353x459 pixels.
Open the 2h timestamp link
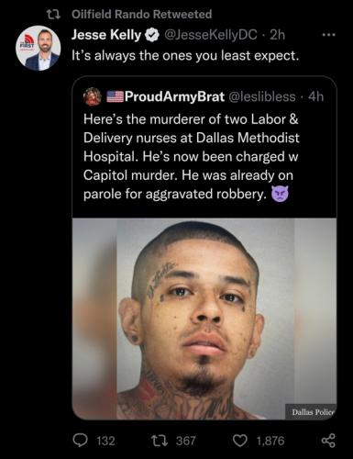point(277,35)
